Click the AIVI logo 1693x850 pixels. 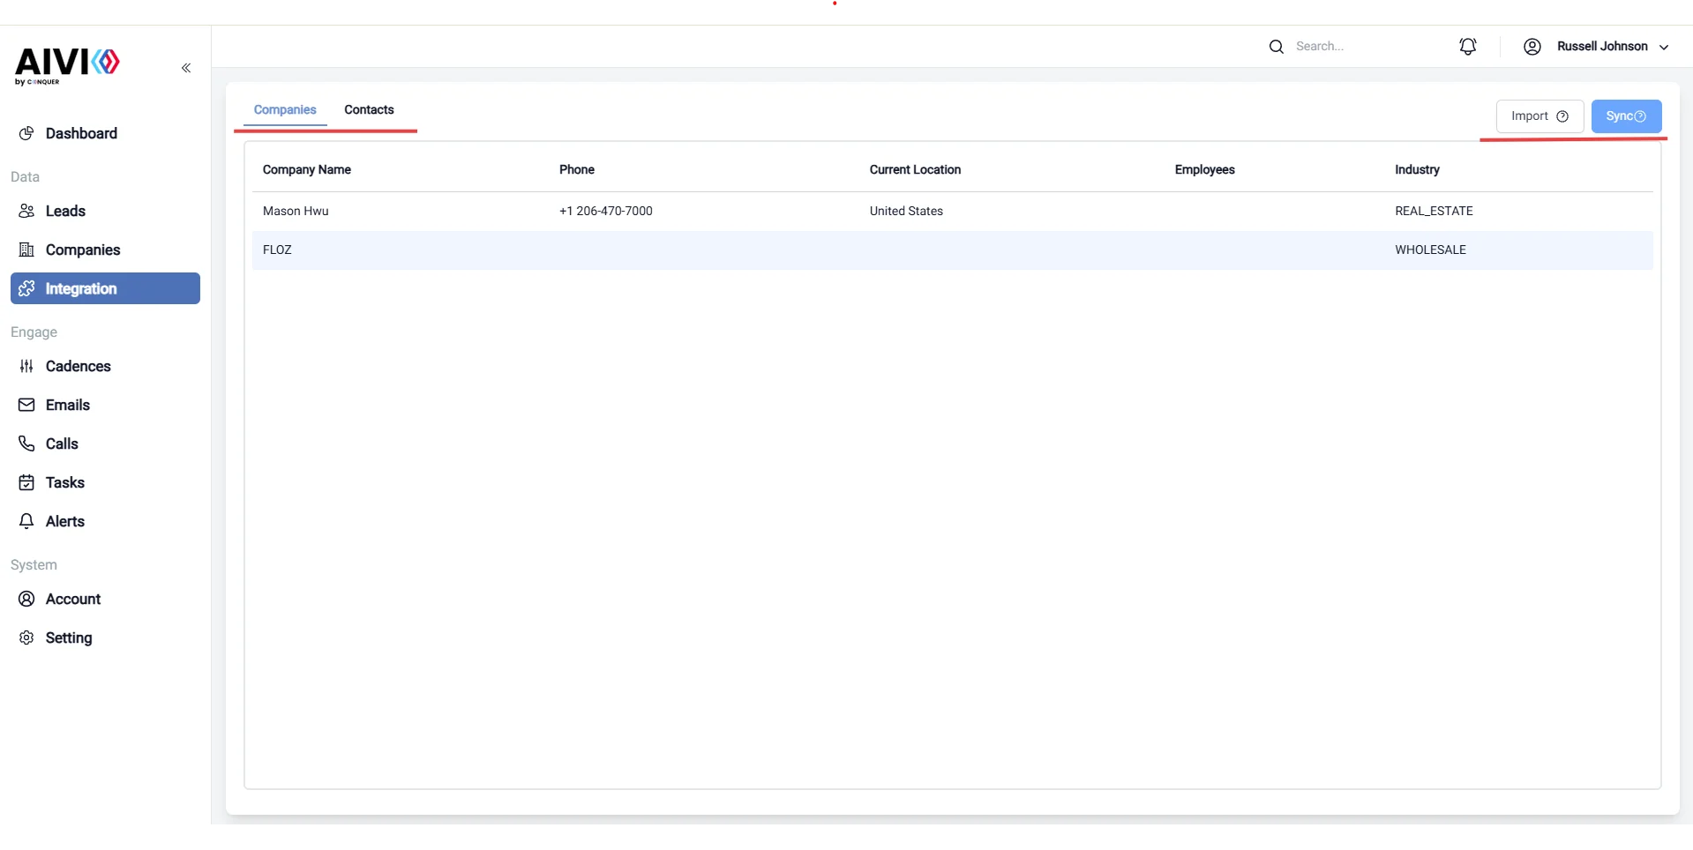click(67, 66)
